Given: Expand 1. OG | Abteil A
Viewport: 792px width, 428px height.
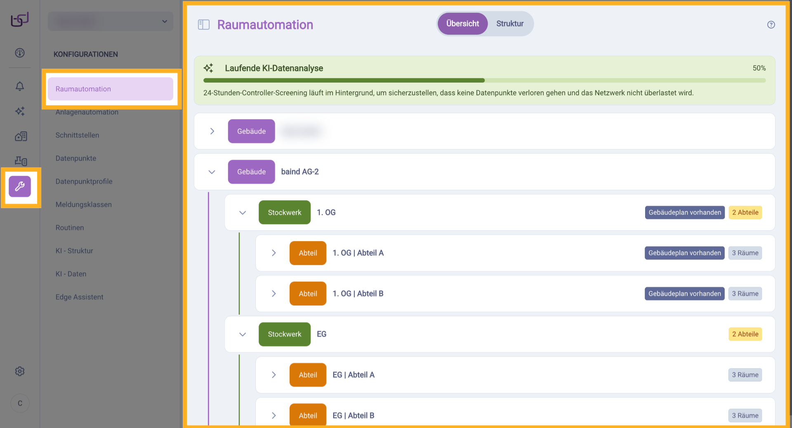Looking at the screenshot, I should tap(273, 253).
